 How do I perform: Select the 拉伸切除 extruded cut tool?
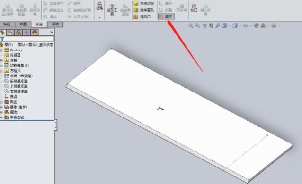[144, 4]
